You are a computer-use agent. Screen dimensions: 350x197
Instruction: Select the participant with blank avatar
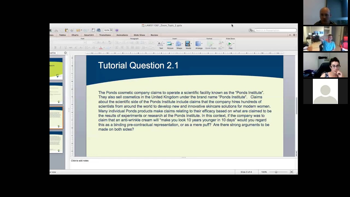(x=325, y=91)
